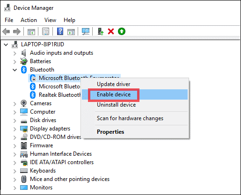Expand the Display adapters category
The width and height of the screenshot is (241, 195).
click(15, 129)
